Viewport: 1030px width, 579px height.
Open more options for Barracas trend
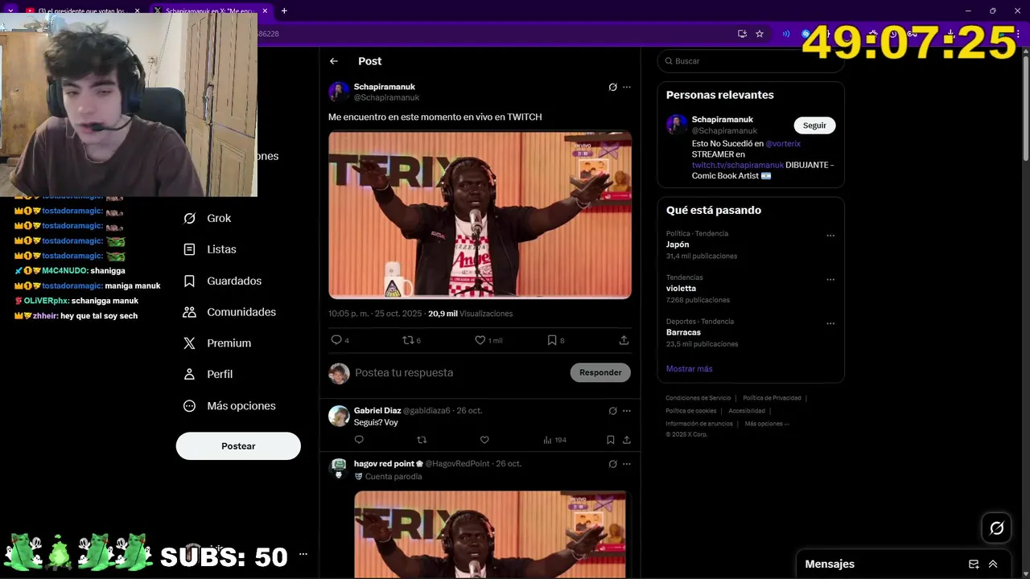pos(830,323)
